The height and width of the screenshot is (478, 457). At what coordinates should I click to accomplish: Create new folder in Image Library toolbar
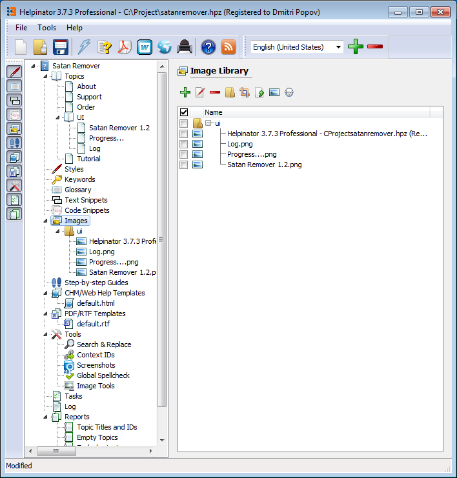[230, 92]
